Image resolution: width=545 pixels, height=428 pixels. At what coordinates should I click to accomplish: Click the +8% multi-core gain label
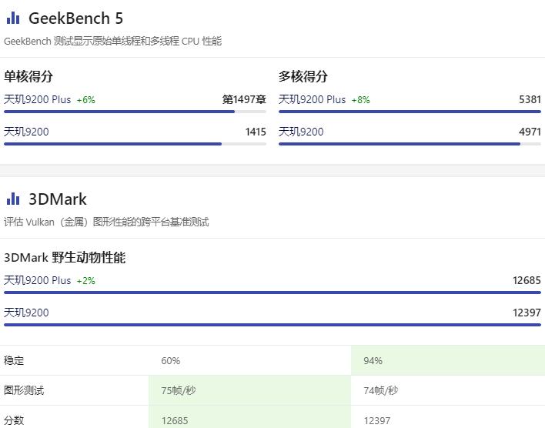tap(360, 100)
